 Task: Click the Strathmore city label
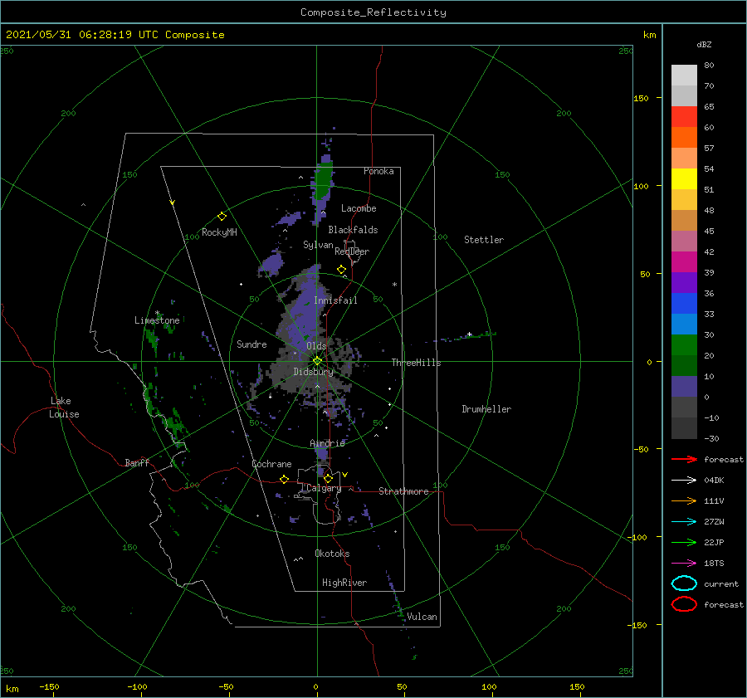click(403, 491)
